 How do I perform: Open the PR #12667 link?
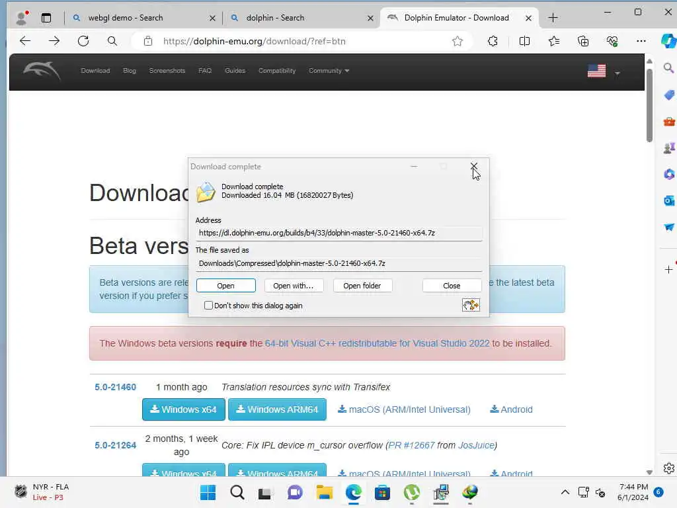pyautogui.click(x=411, y=445)
